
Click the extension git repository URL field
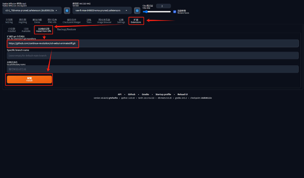152,44
